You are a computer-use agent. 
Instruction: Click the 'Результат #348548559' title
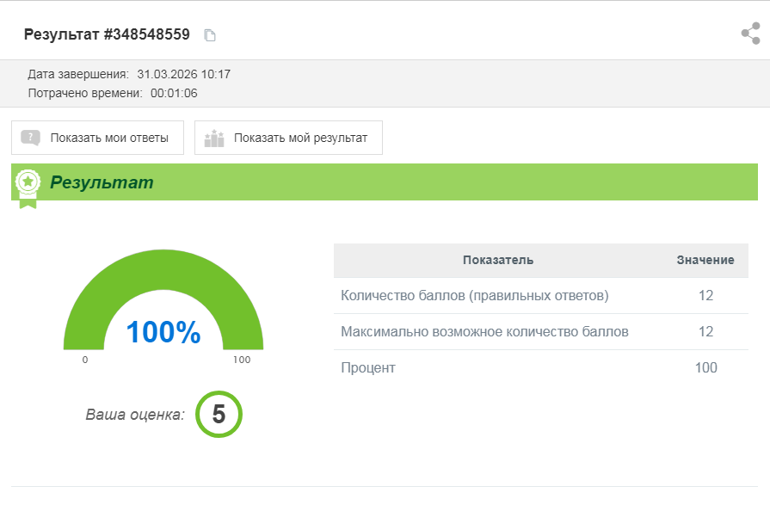click(107, 35)
